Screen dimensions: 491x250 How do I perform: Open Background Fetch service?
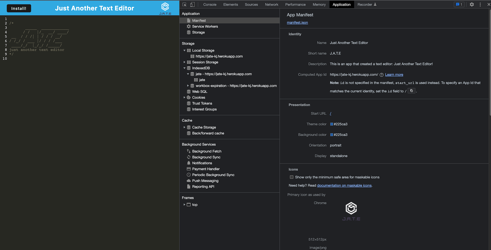[x=206, y=151]
